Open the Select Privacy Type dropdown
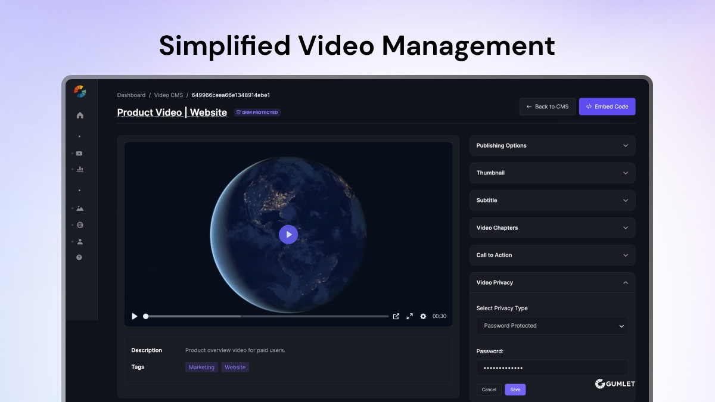The image size is (715, 402). click(552, 326)
